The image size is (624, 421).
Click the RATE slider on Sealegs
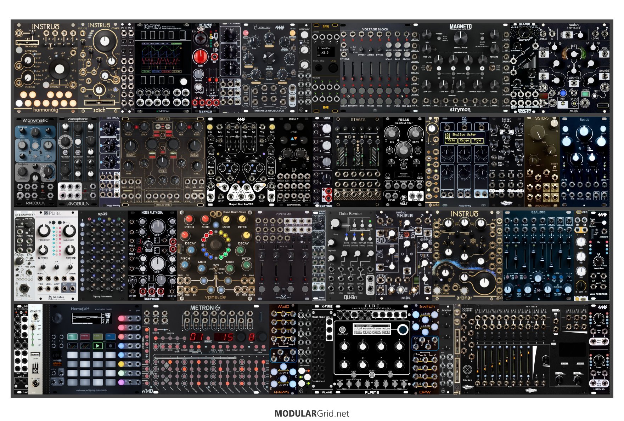pos(533,259)
